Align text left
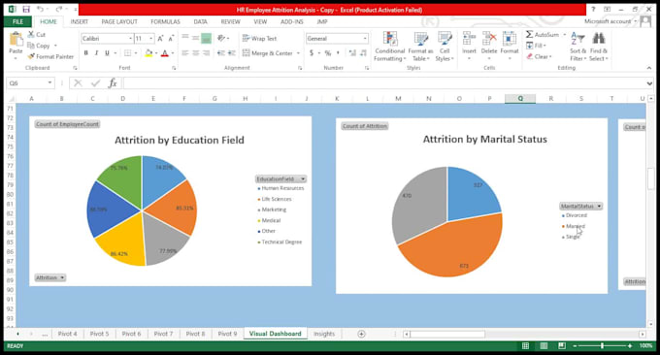This screenshot has height=355, width=660. 185,53
